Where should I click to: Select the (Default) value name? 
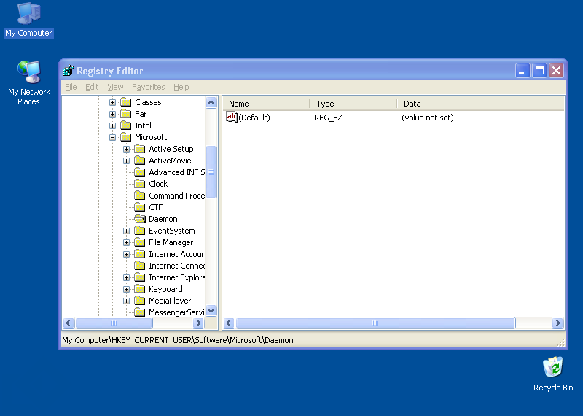coord(254,118)
